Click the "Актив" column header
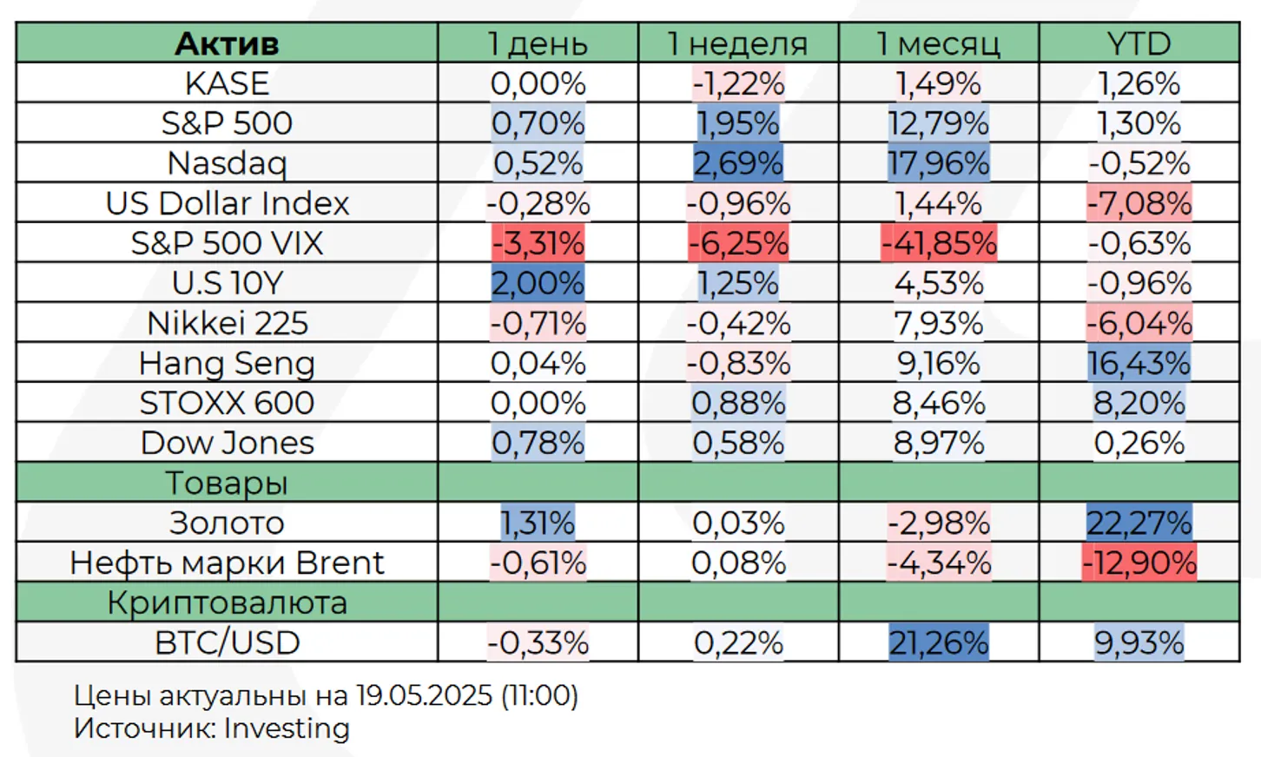Screen dimensions: 1261x757 pos(227,43)
